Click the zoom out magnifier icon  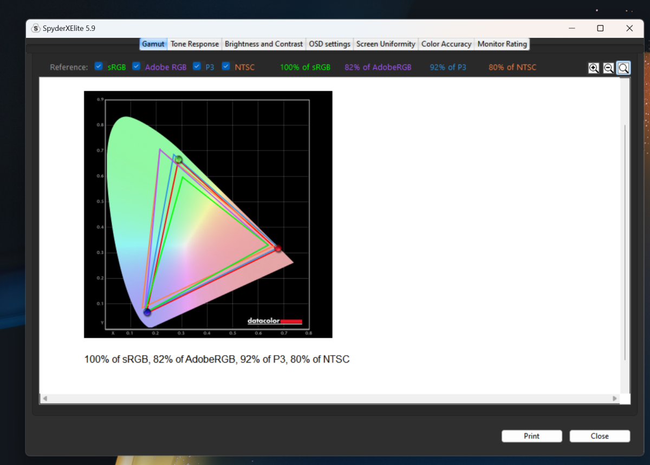pyautogui.click(x=608, y=68)
